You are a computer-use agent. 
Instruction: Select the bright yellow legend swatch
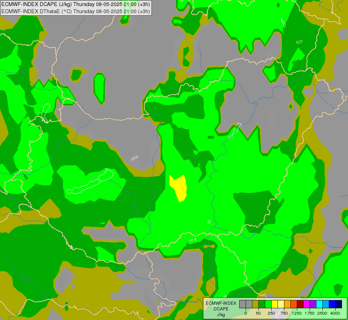pos(274,304)
